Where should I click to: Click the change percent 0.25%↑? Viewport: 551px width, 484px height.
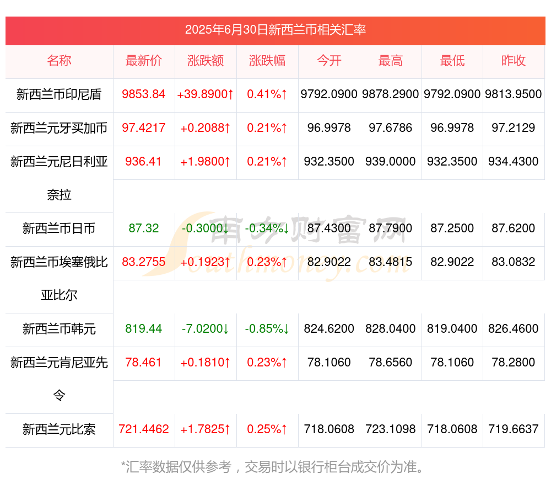267,429
